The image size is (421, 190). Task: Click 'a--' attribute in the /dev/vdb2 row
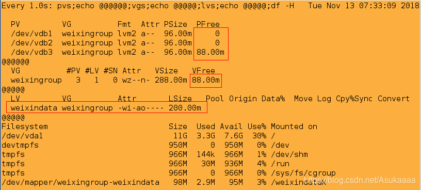pos(148,43)
